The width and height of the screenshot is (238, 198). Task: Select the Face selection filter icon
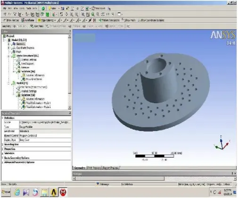tap(42, 15)
